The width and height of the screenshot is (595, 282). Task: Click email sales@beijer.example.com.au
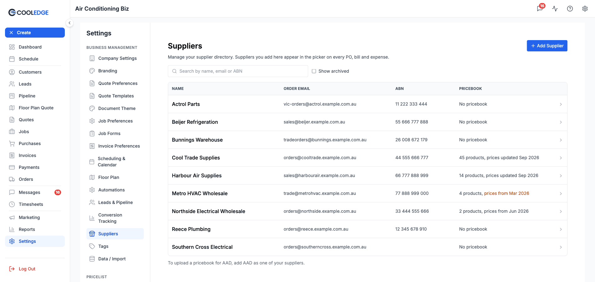coord(314,122)
